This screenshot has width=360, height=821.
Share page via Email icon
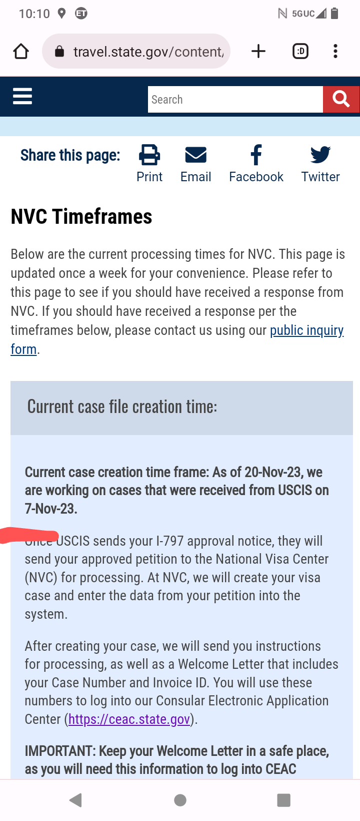tap(196, 155)
